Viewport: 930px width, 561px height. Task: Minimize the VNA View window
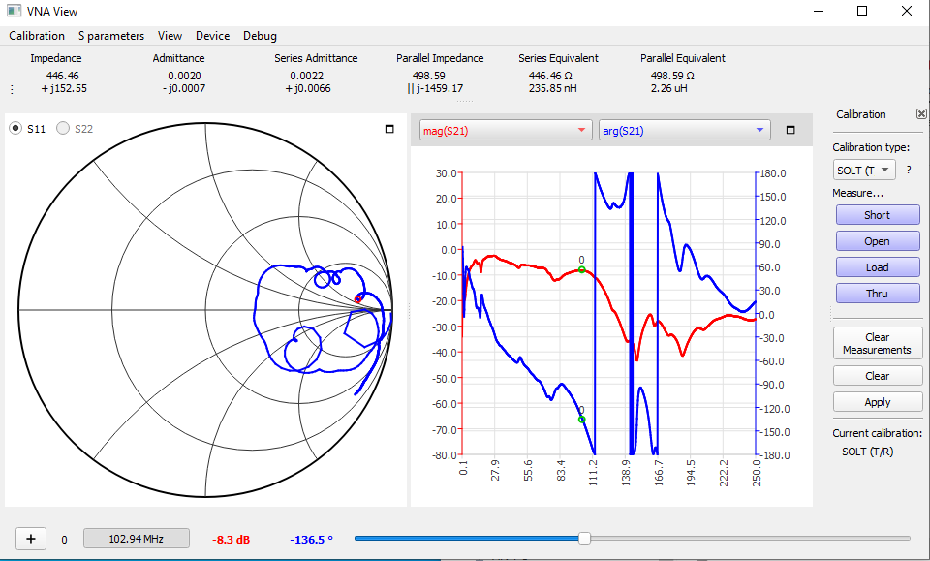tap(819, 11)
